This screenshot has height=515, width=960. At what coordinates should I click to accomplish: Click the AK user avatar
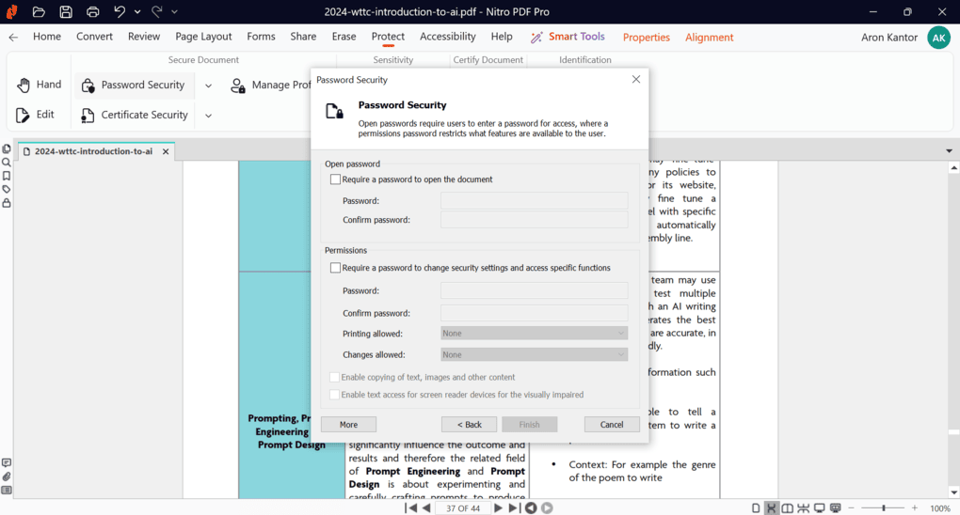click(938, 38)
